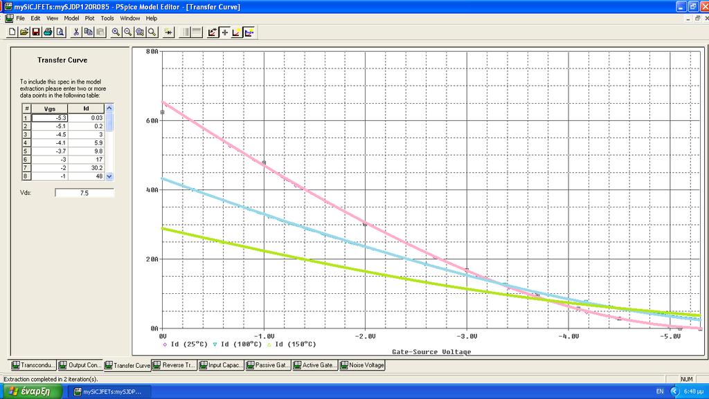Switch to the Passive Gate tab
This screenshot has height=399, width=709.
tap(268, 365)
